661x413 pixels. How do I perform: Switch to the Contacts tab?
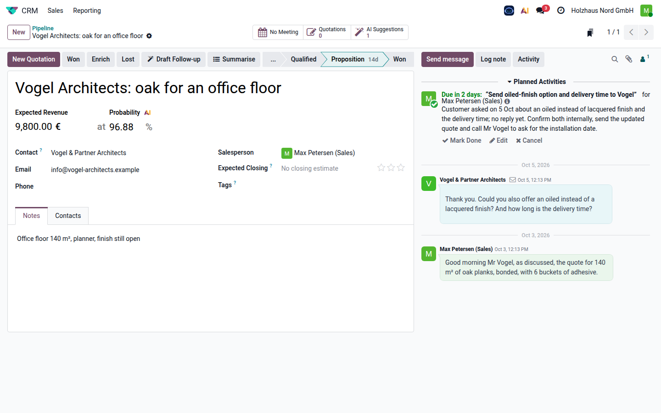[x=68, y=216]
